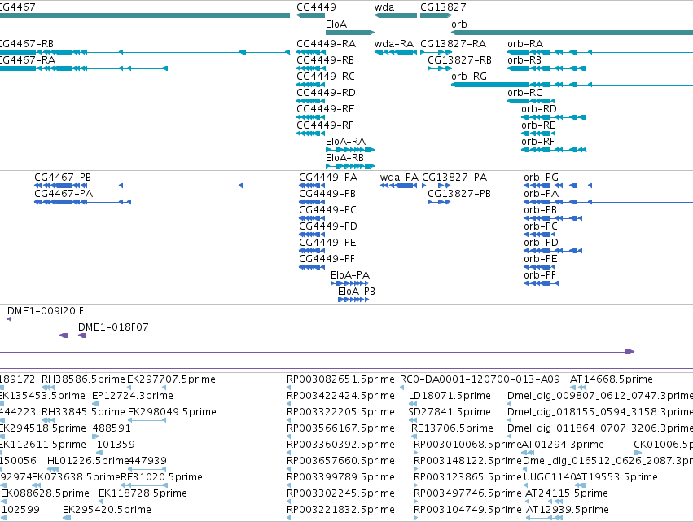Click EST LD18071.5prime
The width and height of the screenshot is (693, 522).
[x=413, y=404]
